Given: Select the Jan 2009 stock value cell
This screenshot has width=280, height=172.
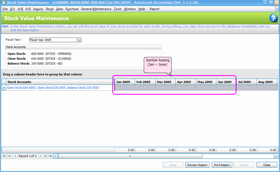Looking at the screenshot, I should click(125, 88).
